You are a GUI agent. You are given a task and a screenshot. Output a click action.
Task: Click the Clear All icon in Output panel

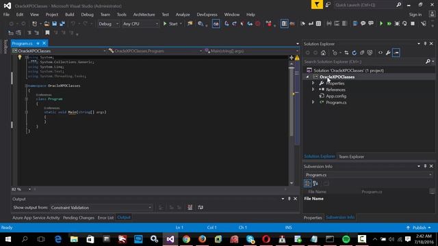click(x=190, y=207)
